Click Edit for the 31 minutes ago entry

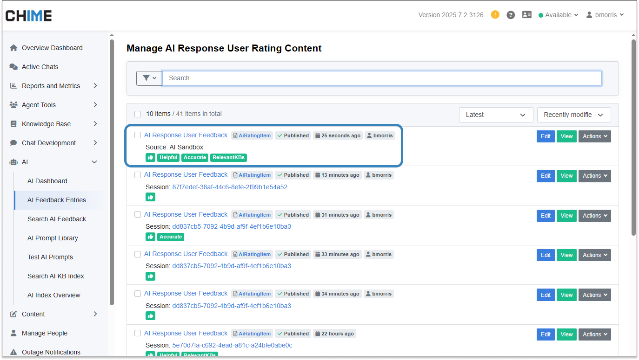click(546, 216)
